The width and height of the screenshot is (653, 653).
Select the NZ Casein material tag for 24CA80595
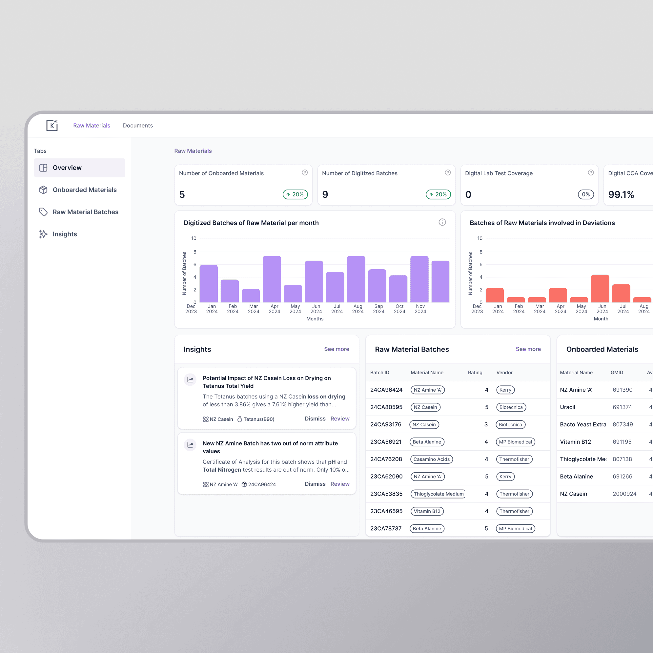[425, 407]
